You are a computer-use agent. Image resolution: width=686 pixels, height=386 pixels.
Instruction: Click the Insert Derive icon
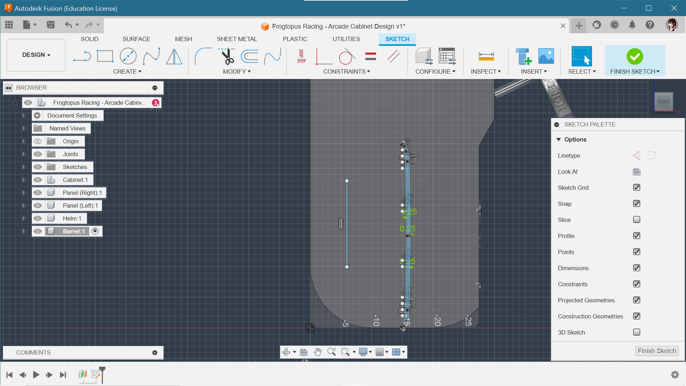(524, 56)
